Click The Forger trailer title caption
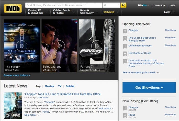 point(13,67)
